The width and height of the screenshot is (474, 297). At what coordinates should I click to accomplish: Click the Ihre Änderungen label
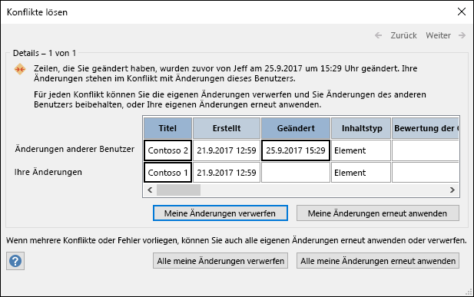[x=48, y=172]
